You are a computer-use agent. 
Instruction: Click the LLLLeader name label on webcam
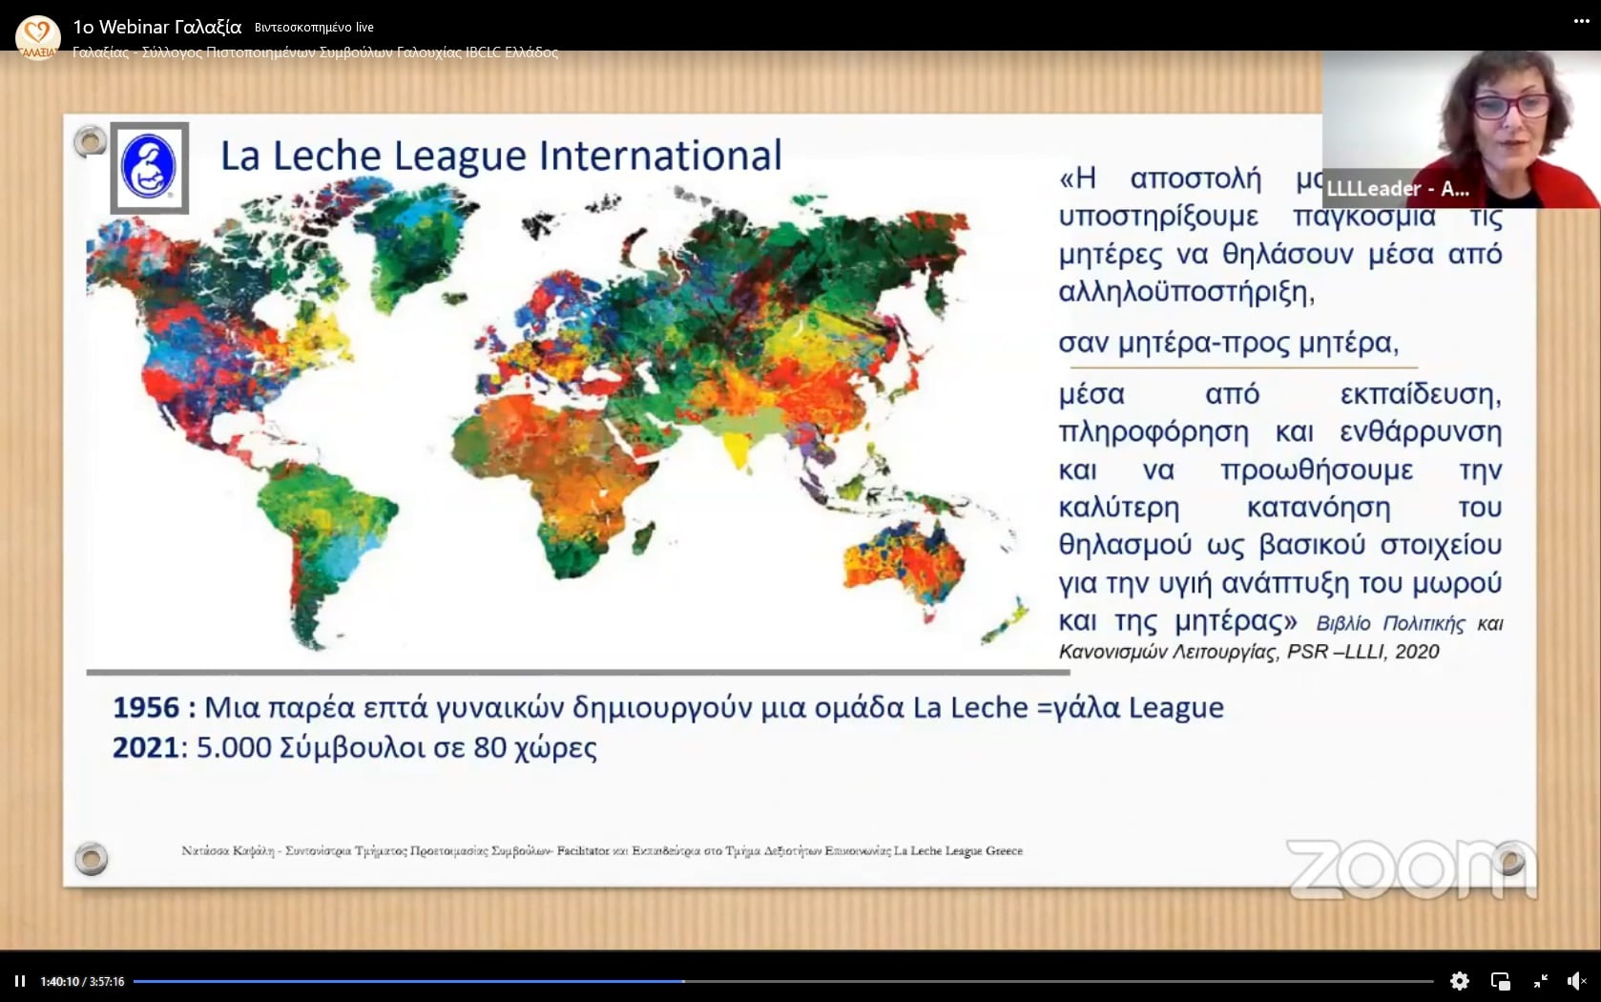pos(1397,189)
